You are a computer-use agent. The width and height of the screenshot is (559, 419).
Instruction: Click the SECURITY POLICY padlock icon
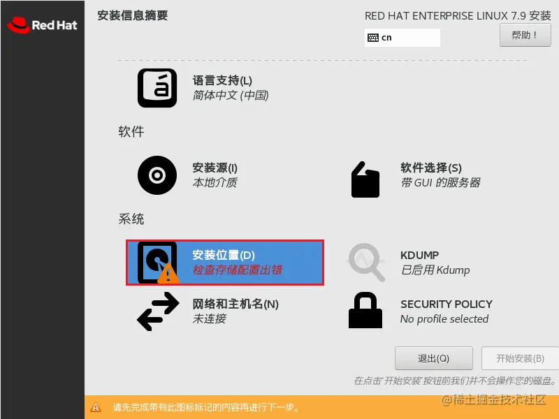pyautogui.click(x=365, y=310)
